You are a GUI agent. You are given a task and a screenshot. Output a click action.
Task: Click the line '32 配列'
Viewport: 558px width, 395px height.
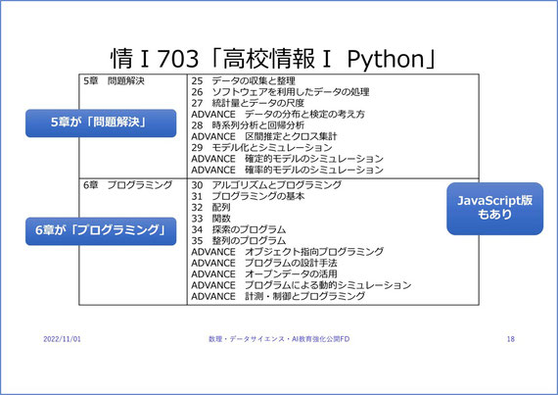[x=210, y=207]
